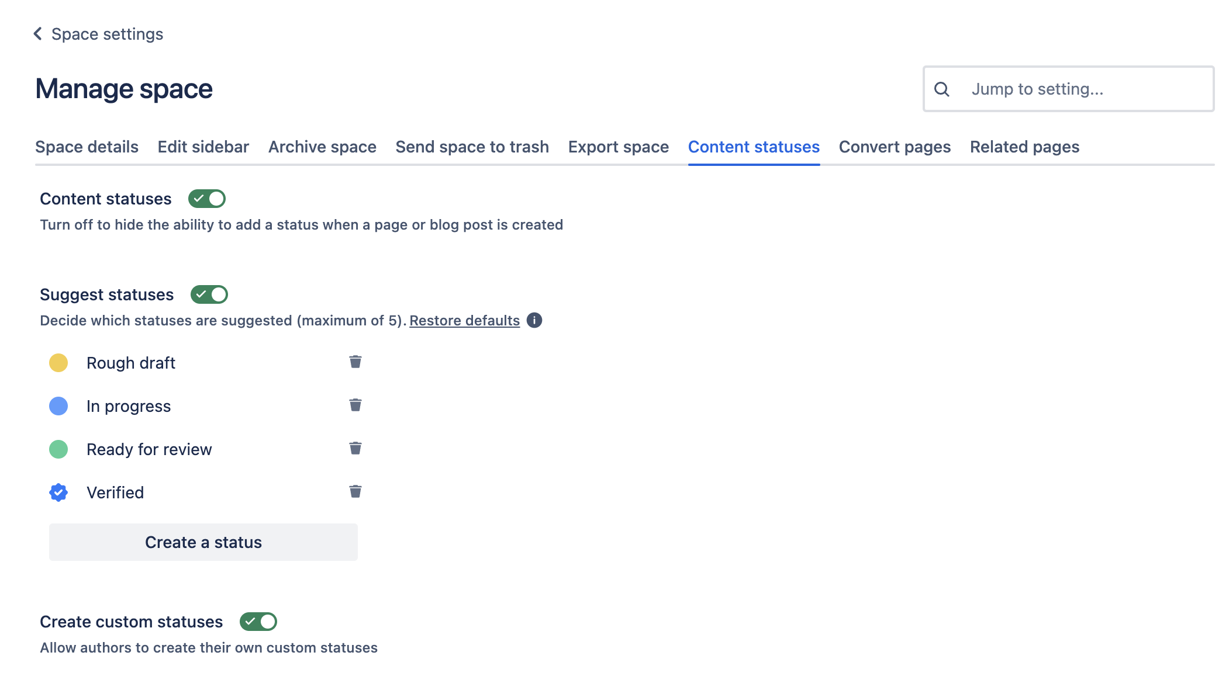Delete the In progress status
Screen dimensions: 1229x673
pos(355,405)
